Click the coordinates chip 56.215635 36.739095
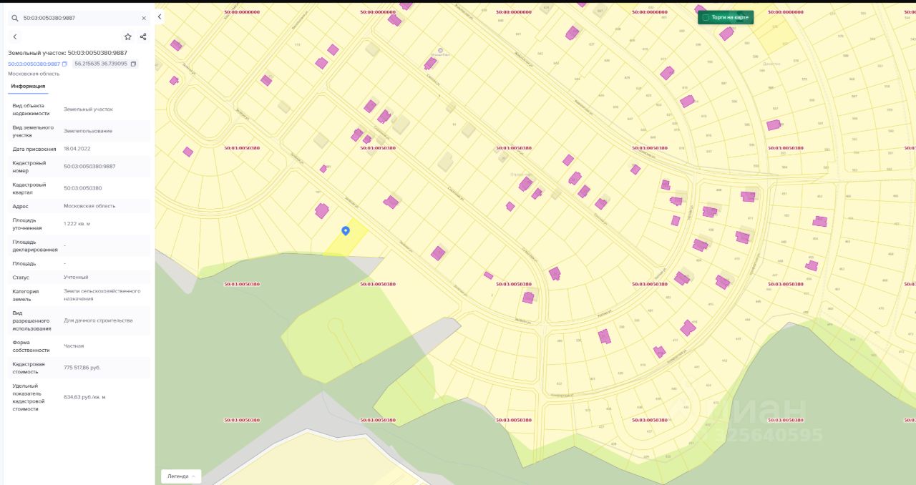The image size is (916, 485). click(100, 64)
